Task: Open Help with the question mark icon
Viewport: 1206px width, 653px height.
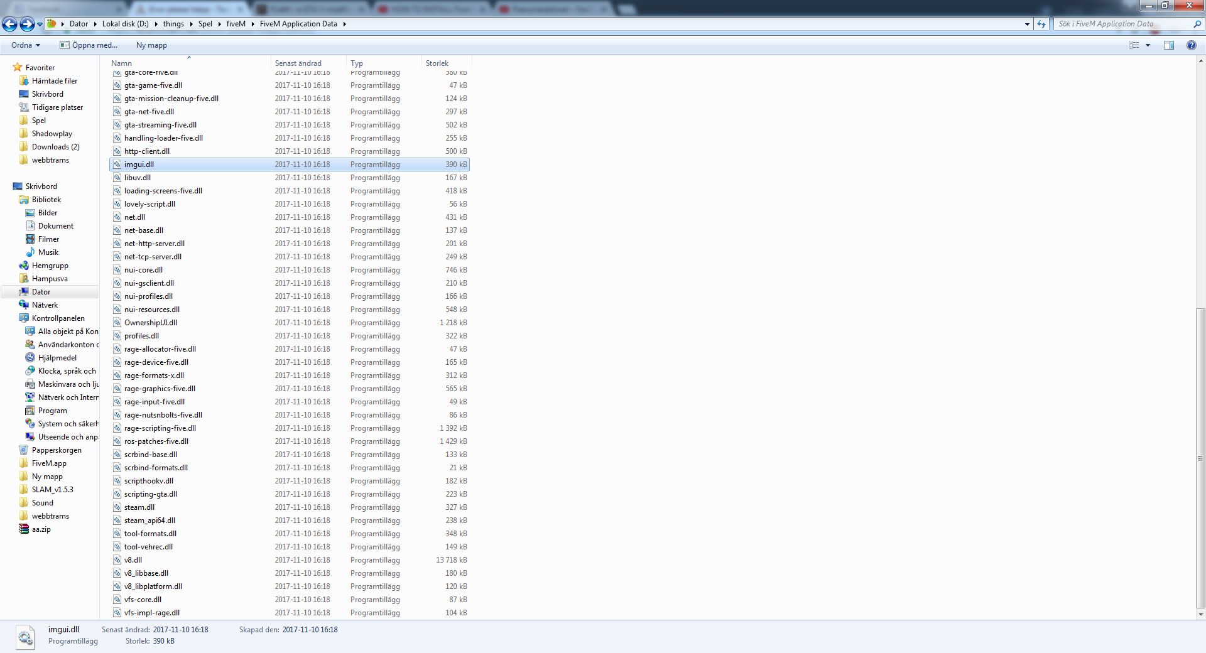Action: pos(1191,45)
